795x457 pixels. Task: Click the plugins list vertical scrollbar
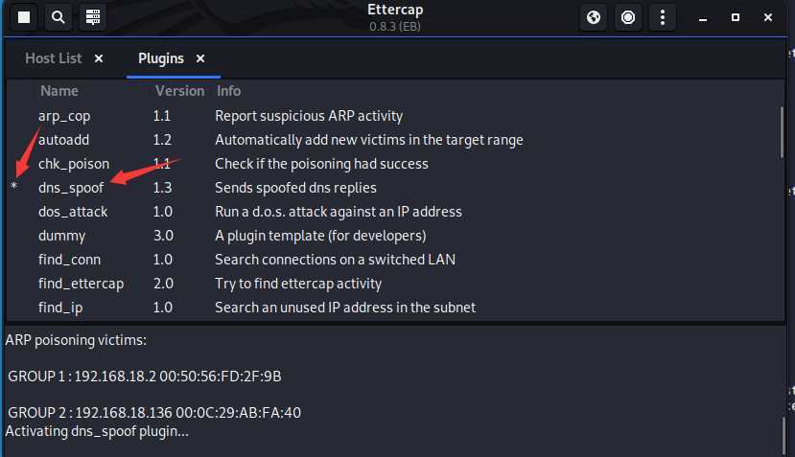783,133
